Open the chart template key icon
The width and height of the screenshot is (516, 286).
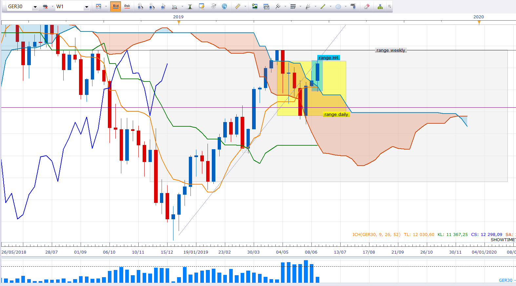click(202, 7)
